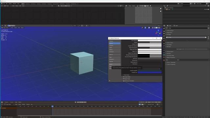The image size is (210, 118).
Task: Switch to rendered viewport shading icon
Action: pos(159,28)
